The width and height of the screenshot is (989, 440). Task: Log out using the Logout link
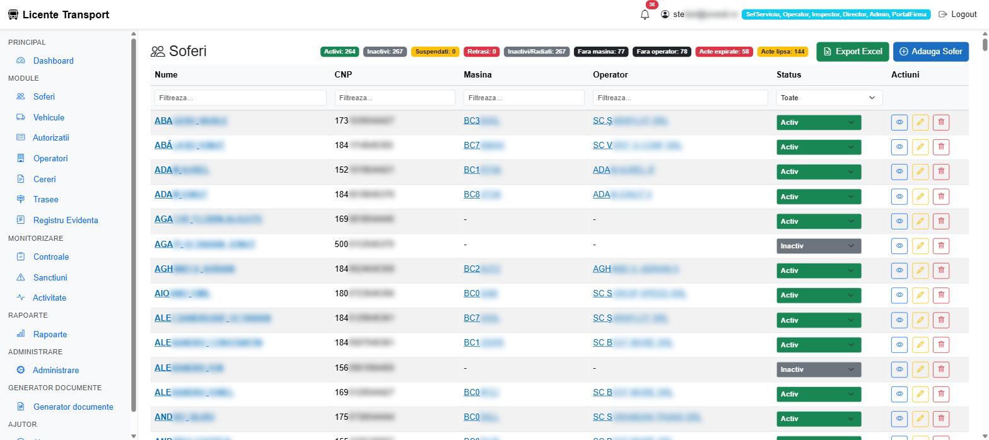pos(957,14)
